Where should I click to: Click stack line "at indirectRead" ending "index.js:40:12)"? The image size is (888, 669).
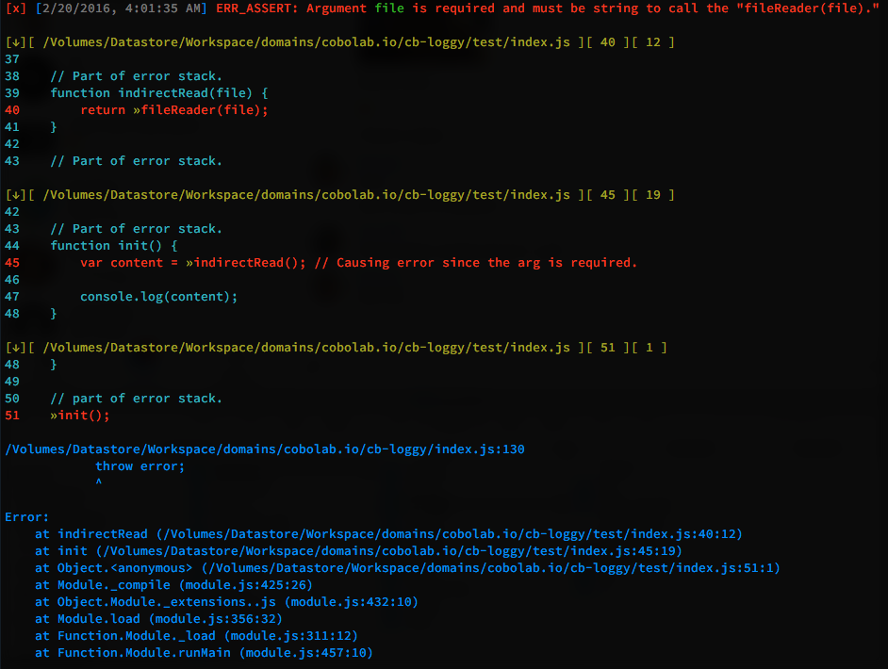point(388,535)
